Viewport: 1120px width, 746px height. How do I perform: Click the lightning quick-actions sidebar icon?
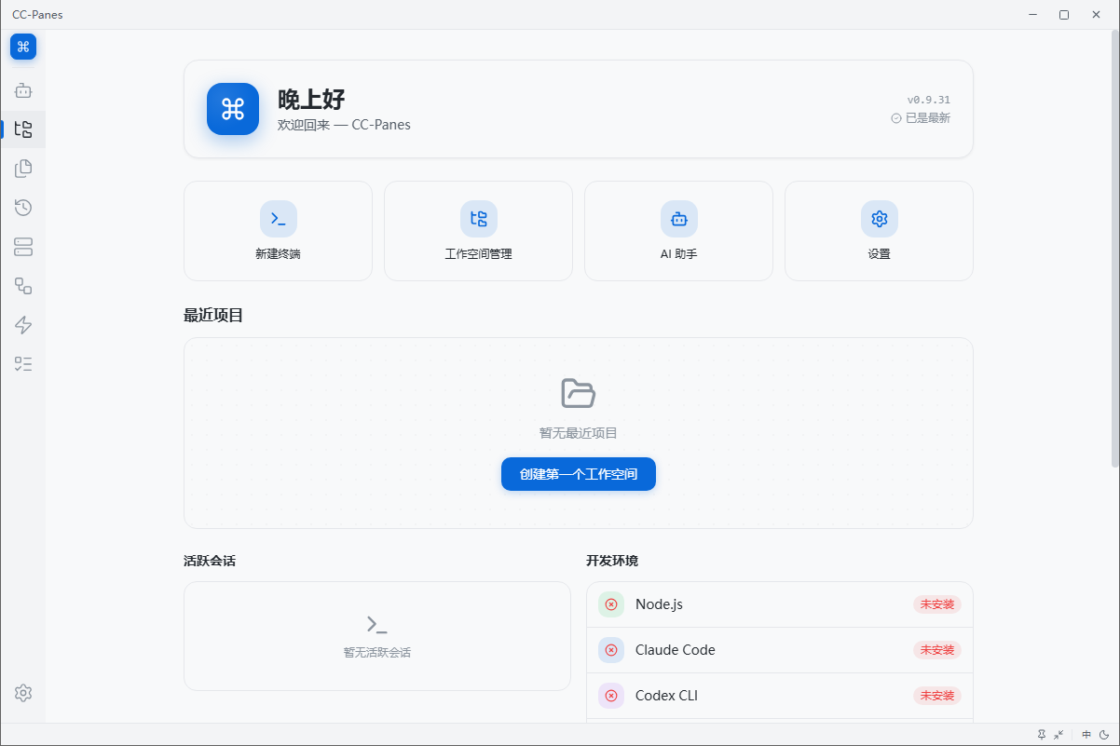(x=23, y=325)
